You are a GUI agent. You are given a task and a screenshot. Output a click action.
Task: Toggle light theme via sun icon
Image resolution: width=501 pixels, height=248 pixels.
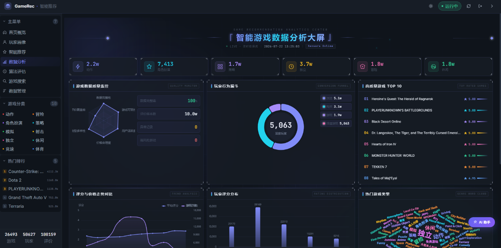(x=431, y=6)
